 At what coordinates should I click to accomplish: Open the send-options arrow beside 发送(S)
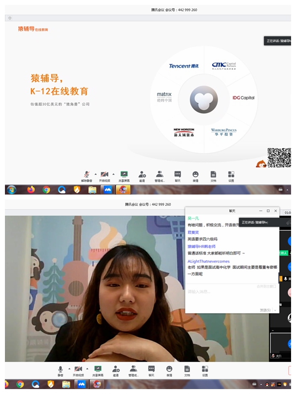[x=275, y=310]
